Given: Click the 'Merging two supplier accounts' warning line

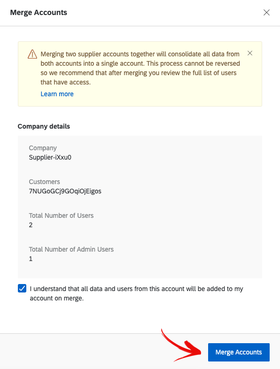Looking at the screenshot, I should [140, 54].
